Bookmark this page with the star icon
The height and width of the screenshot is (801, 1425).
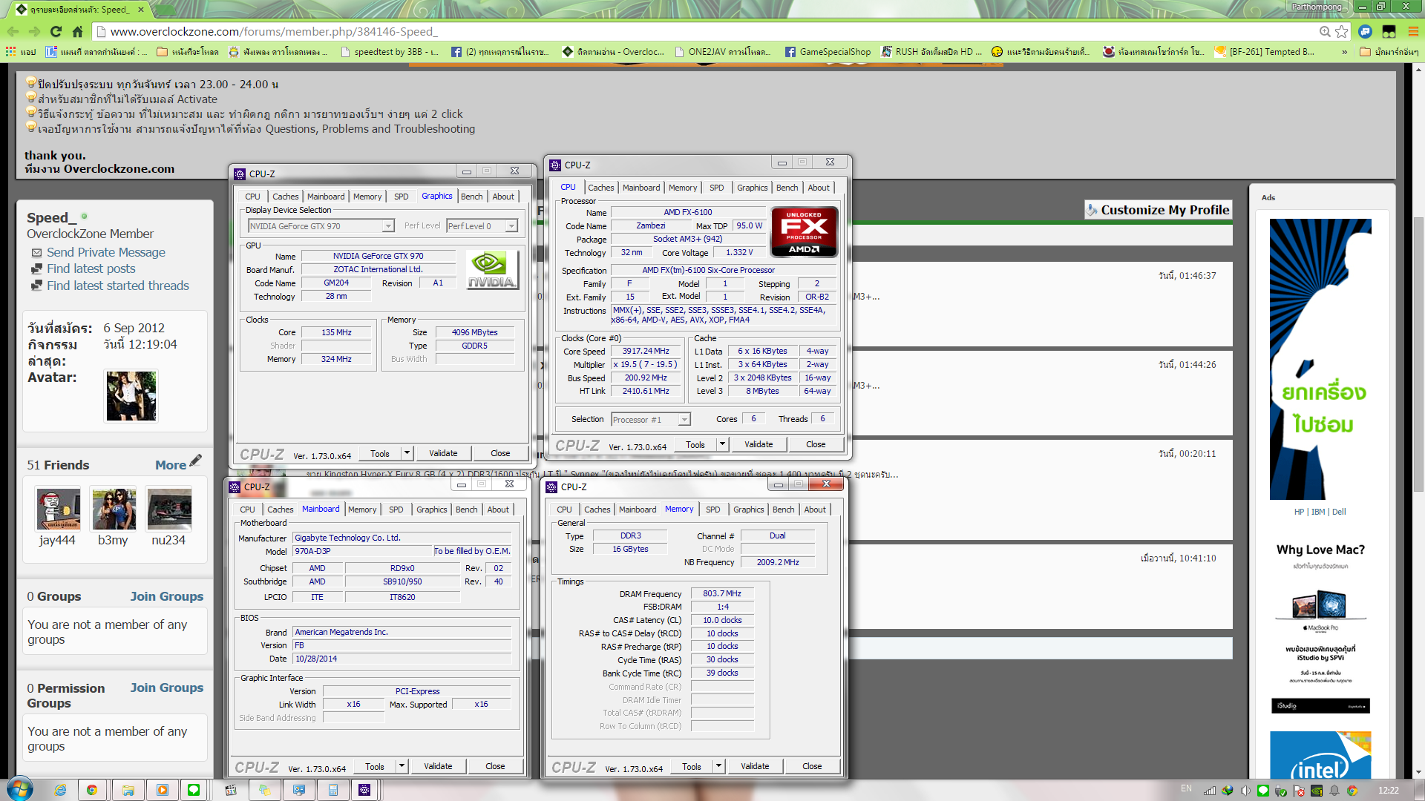coord(1341,31)
